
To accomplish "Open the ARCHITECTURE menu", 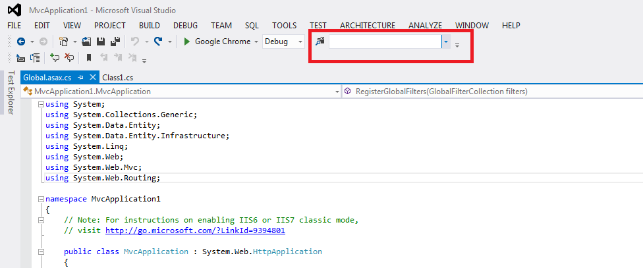I will coord(368,26).
